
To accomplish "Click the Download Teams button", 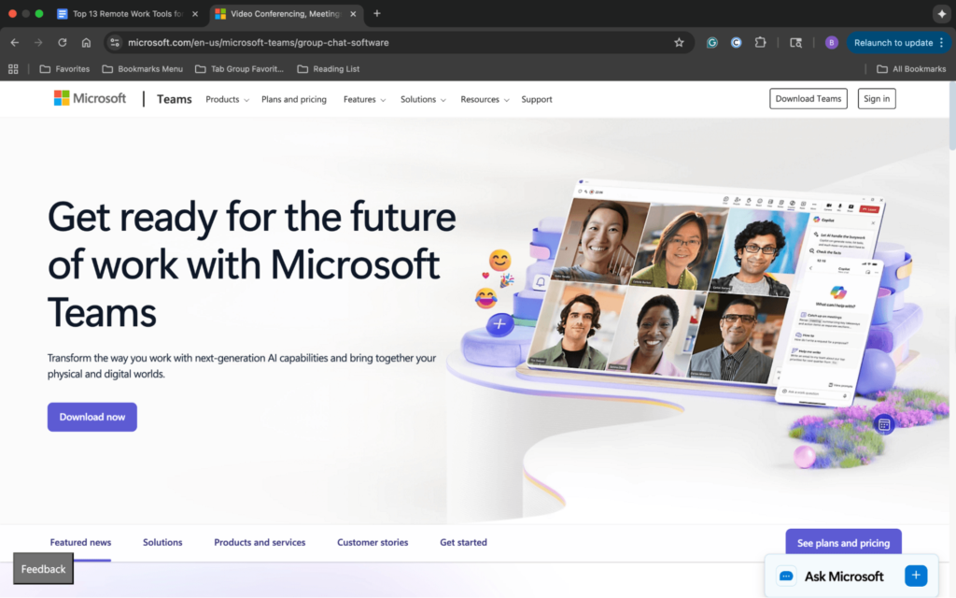I will 808,99.
